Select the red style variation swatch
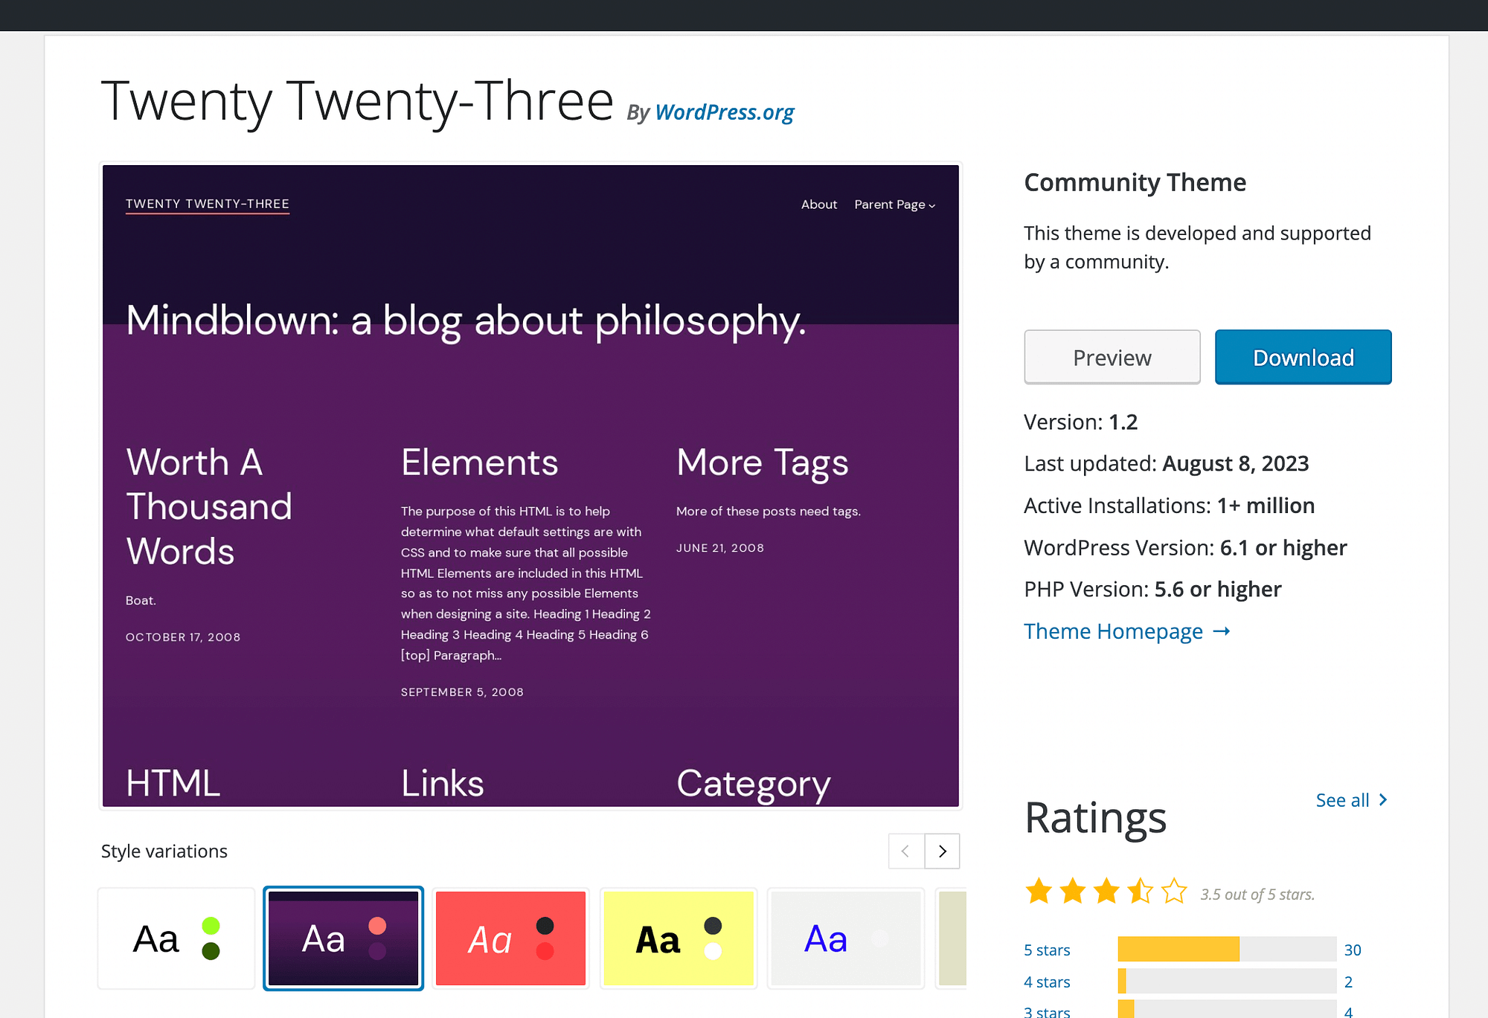 (x=510, y=938)
